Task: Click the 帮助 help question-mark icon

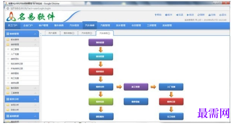Action: click(x=155, y=15)
